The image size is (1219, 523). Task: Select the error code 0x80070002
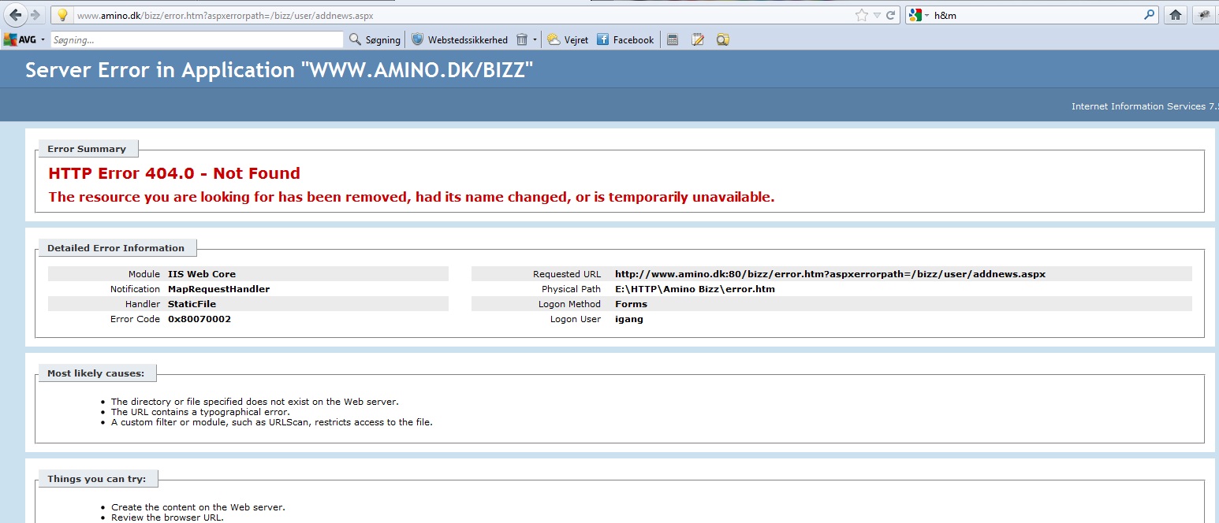[199, 319]
